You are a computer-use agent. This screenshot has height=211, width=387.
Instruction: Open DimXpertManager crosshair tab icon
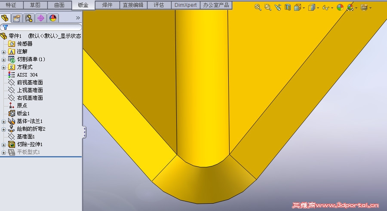(41, 18)
